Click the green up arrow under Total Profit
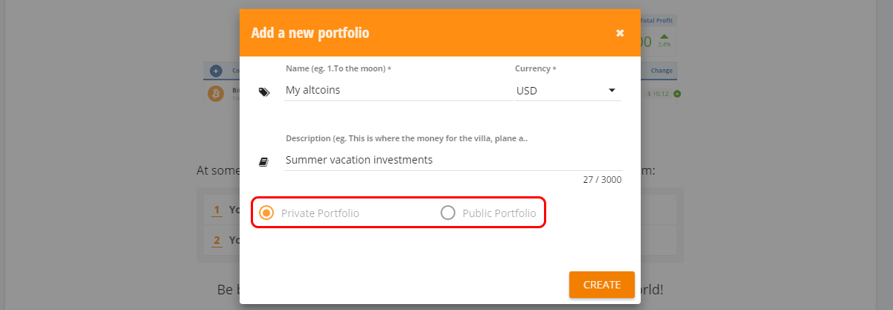Image resolution: width=893 pixels, height=310 pixels. pos(664,36)
